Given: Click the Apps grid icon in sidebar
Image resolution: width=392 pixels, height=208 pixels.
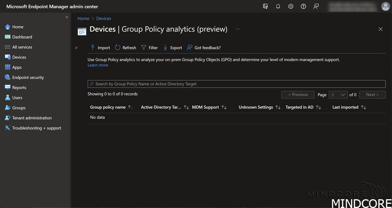Looking at the screenshot, I should (7, 67).
